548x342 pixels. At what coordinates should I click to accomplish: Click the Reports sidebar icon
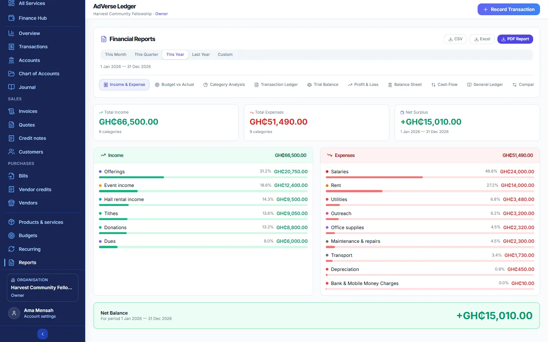[11, 263]
